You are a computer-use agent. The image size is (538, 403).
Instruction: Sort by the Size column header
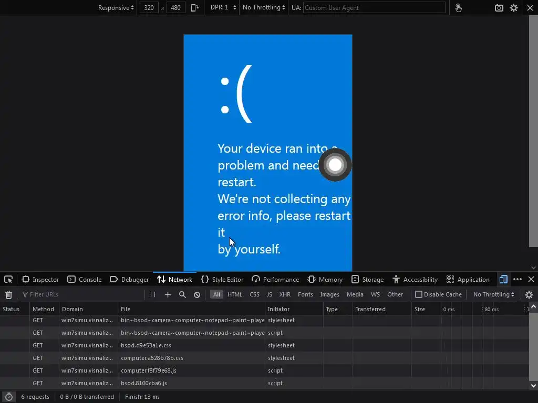coord(427,309)
